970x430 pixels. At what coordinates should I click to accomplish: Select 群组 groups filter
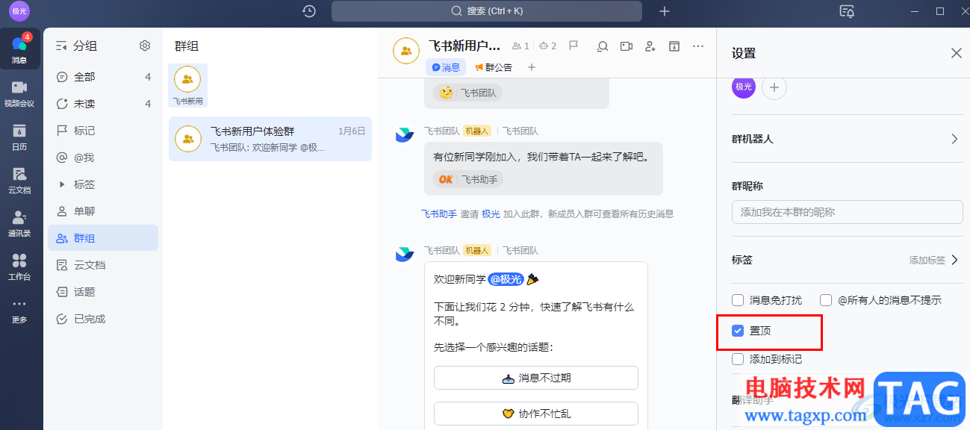point(103,238)
